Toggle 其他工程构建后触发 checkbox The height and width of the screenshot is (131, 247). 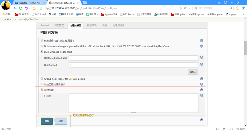pos(42,84)
